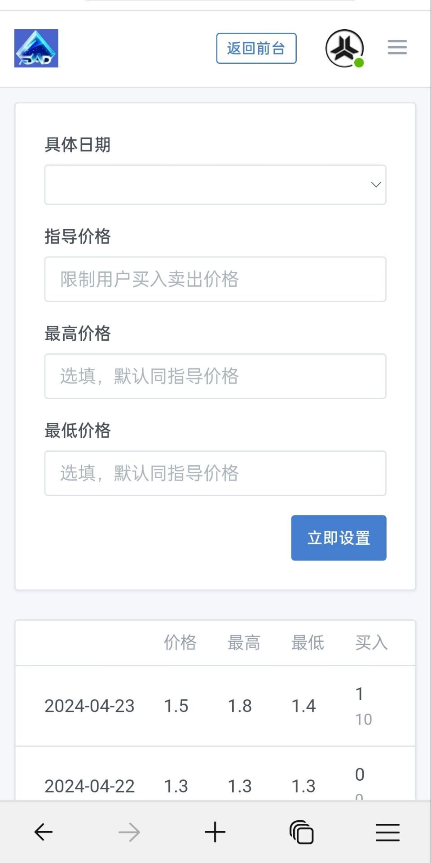Click the 返回前台 button
This screenshot has height=863, width=431.
pos(256,49)
